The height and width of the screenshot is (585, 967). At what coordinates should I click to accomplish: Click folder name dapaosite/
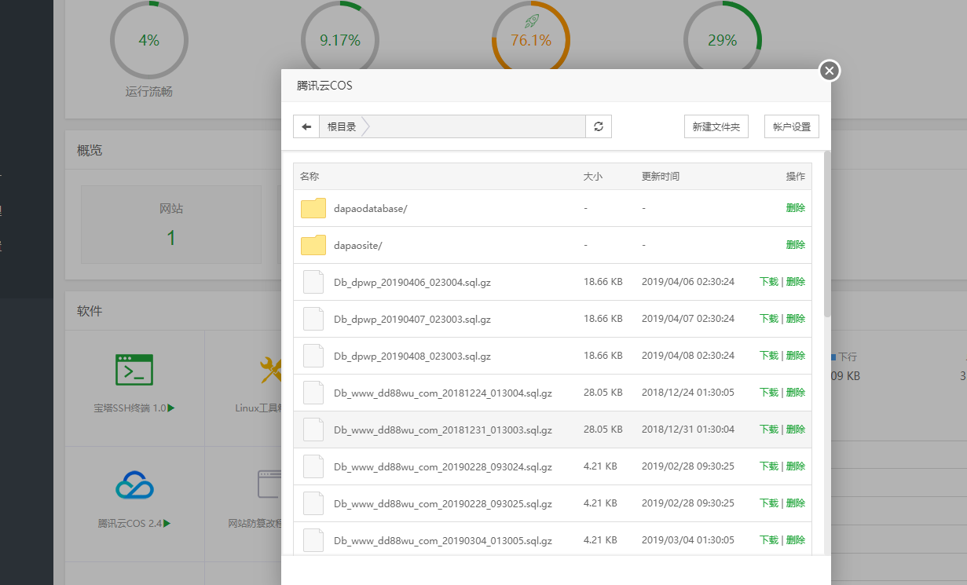[x=358, y=245]
